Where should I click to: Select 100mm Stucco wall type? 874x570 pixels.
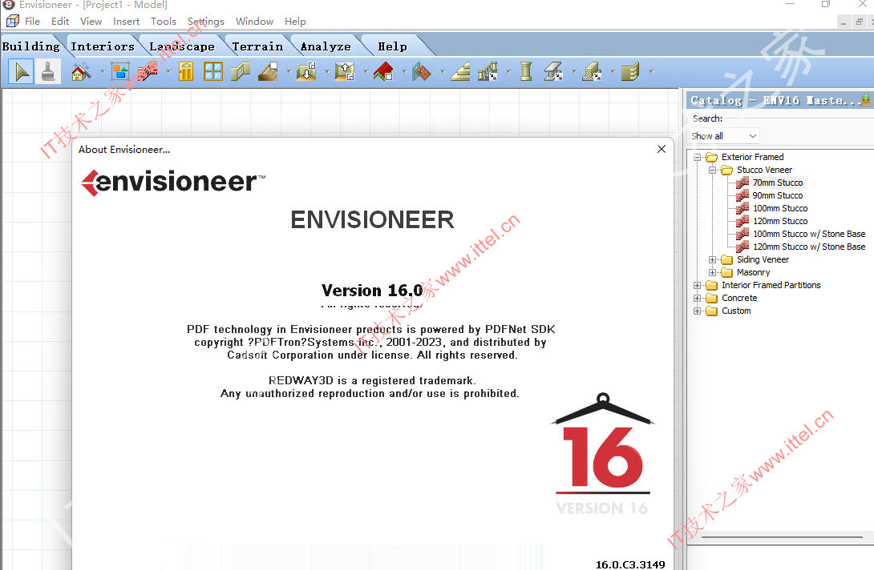coord(780,208)
